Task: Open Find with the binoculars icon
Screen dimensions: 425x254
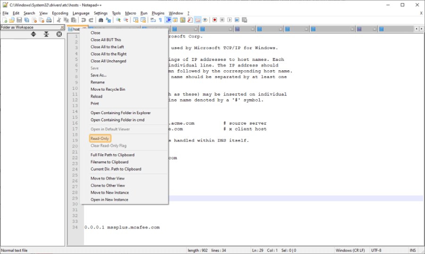Action: 101,20
